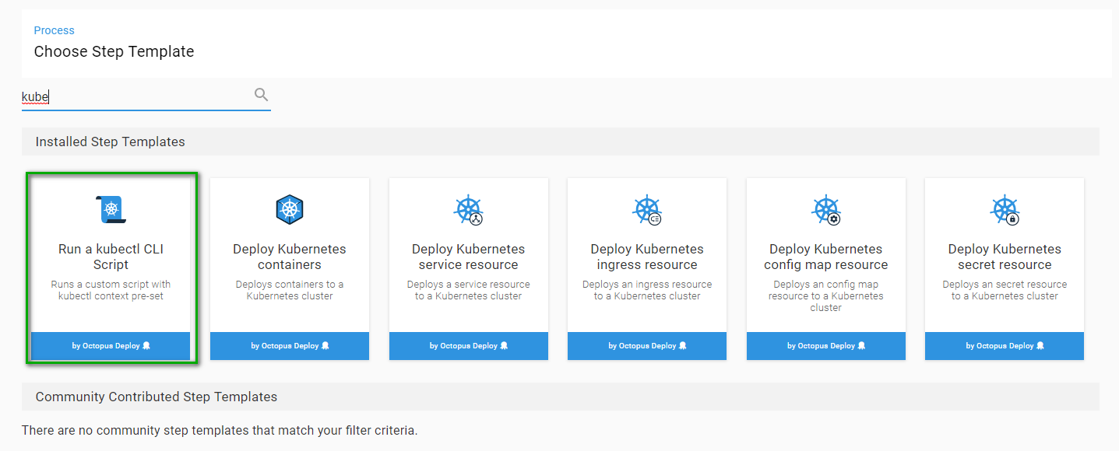Click the Kubernetes ingress resource wheel icon
Screen dimensions: 1119x451
point(647,209)
